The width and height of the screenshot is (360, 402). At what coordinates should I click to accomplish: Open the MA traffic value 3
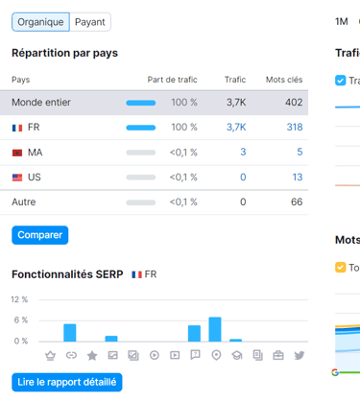(243, 152)
